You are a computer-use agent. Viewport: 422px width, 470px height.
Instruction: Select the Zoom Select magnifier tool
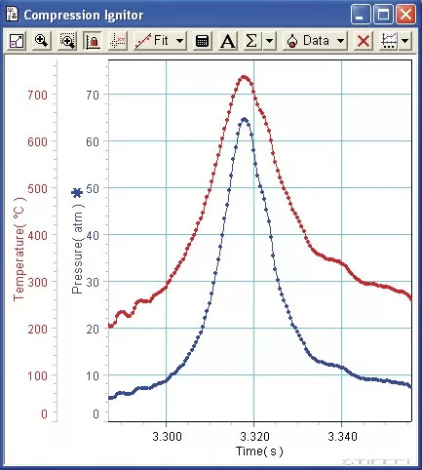(x=42, y=41)
